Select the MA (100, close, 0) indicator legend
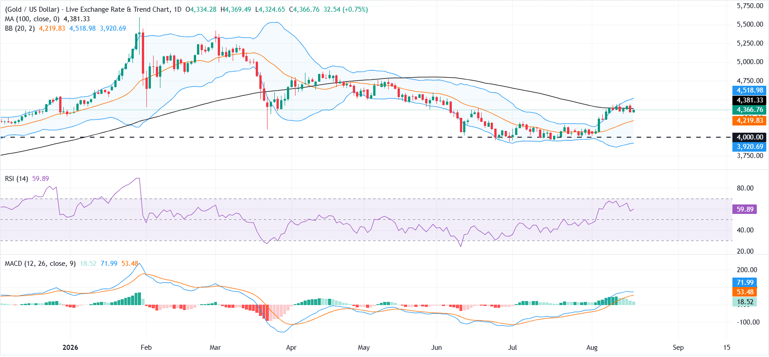This screenshot has width=769, height=357. [x=32, y=19]
